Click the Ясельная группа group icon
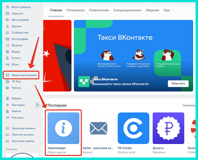 pyautogui.click(x=7, y=141)
